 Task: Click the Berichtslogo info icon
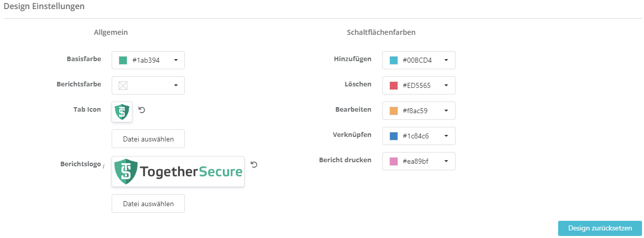[x=104, y=166]
